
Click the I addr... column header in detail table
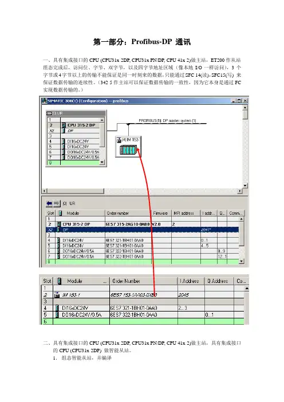click(208, 213)
